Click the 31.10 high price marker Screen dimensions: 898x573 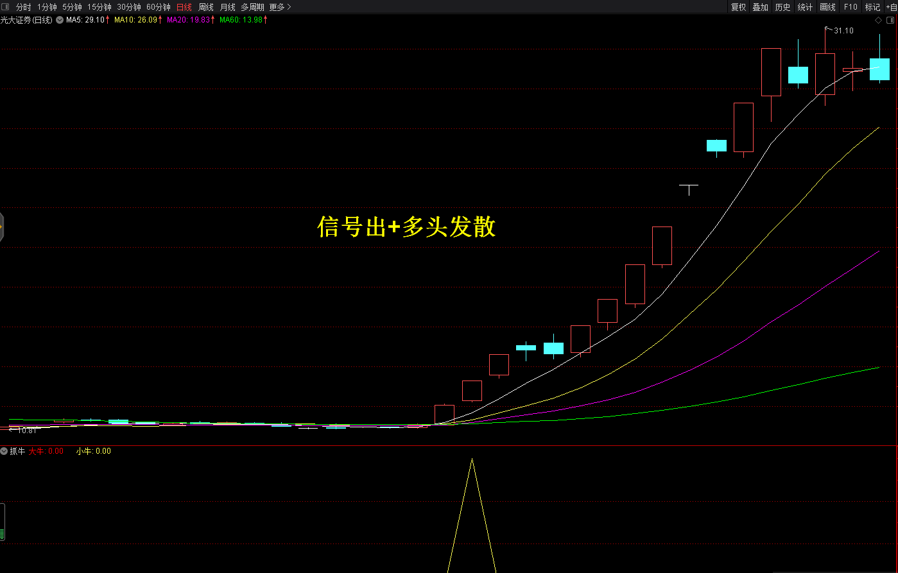(x=843, y=31)
